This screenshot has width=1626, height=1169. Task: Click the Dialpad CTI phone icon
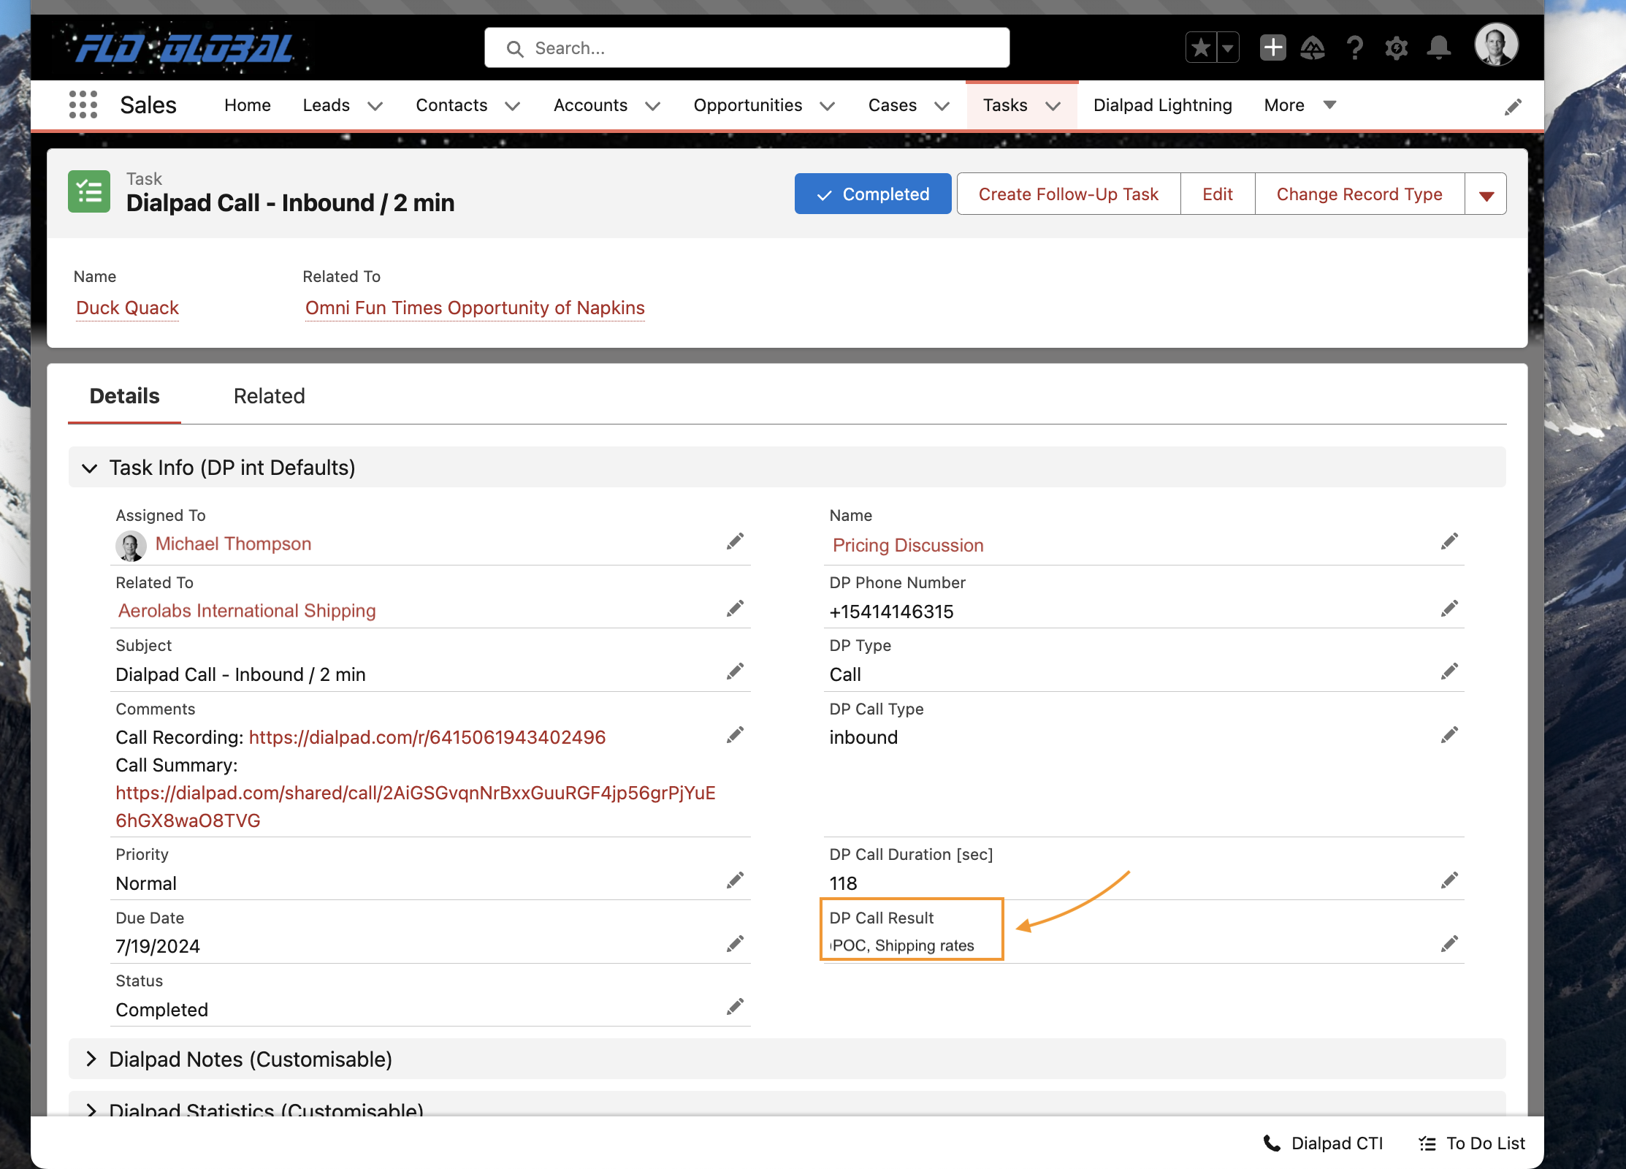1272,1143
